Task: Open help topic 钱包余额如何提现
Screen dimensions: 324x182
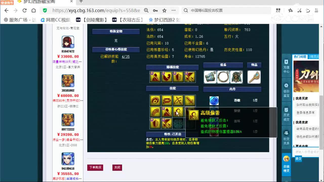Action: click(308, 136)
